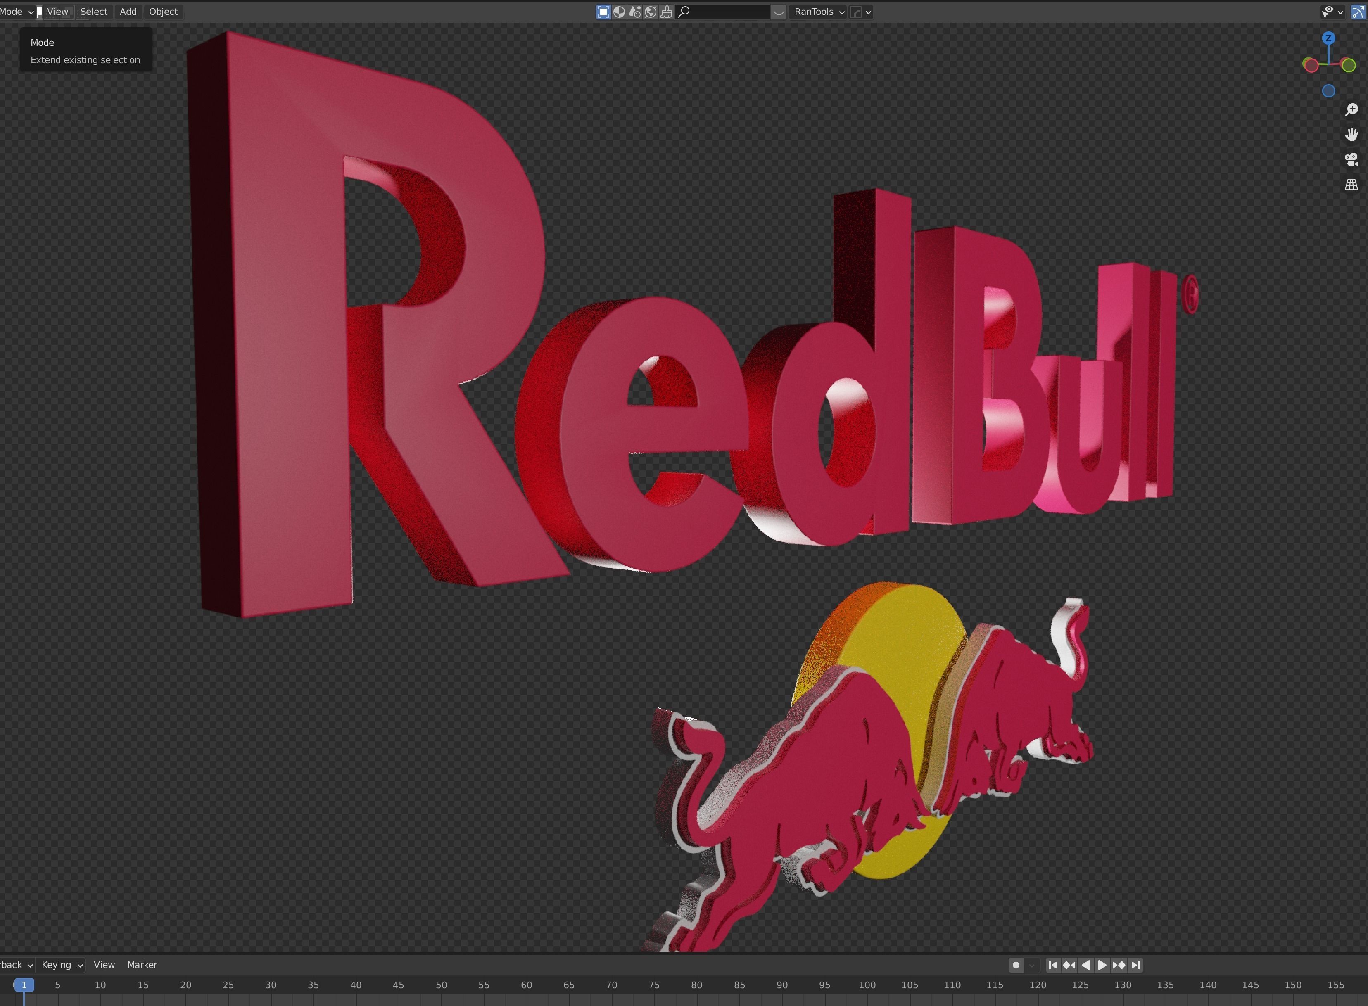Open the RanTools dropdown
The image size is (1368, 1006).
(819, 12)
